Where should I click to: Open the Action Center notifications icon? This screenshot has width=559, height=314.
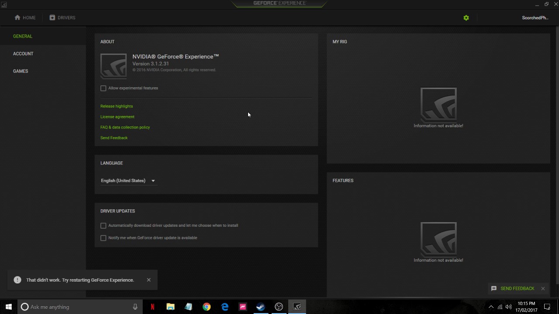pos(547,307)
